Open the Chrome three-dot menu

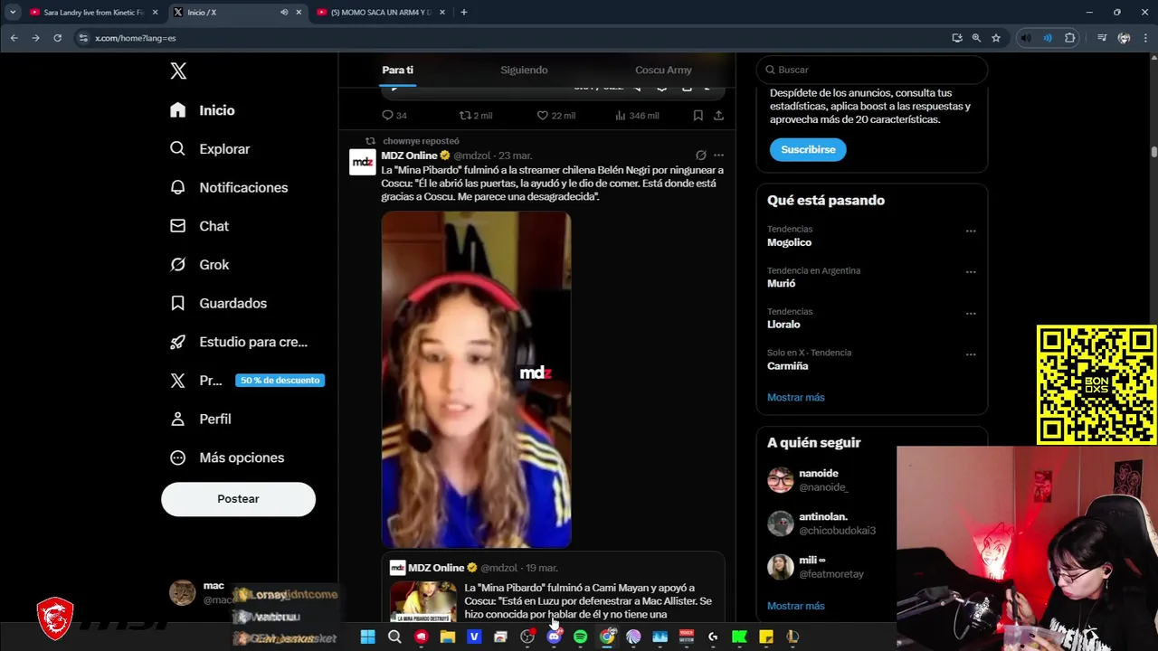coord(1146,38)
